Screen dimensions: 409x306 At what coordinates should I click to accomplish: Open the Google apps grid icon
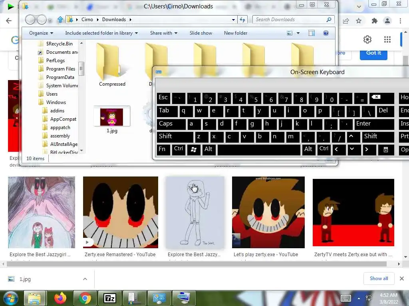pyautogui.click(x=387, y=39)
